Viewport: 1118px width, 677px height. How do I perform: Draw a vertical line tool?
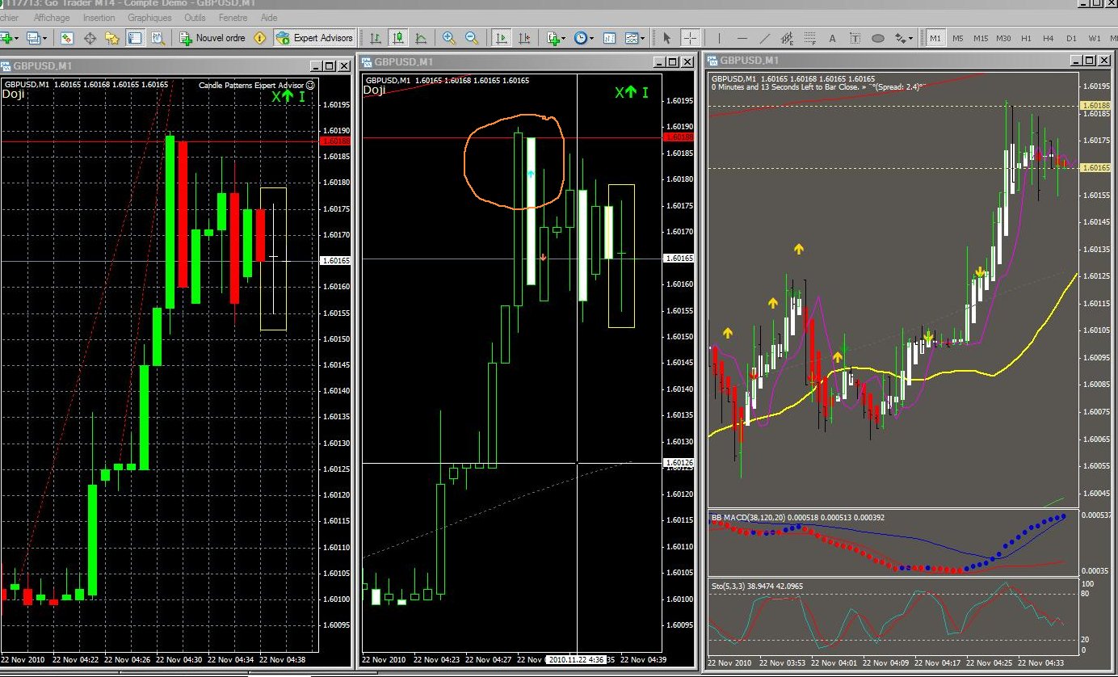click(x=719, y=38)
